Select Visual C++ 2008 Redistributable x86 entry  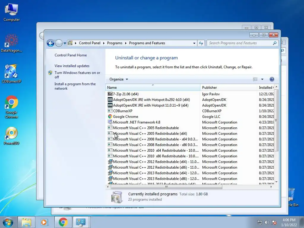tap(155, 145)
